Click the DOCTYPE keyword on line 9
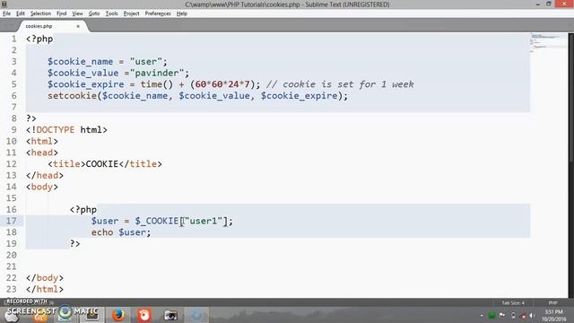Viewport: 574px width, 323px height. tap(56, 129)
